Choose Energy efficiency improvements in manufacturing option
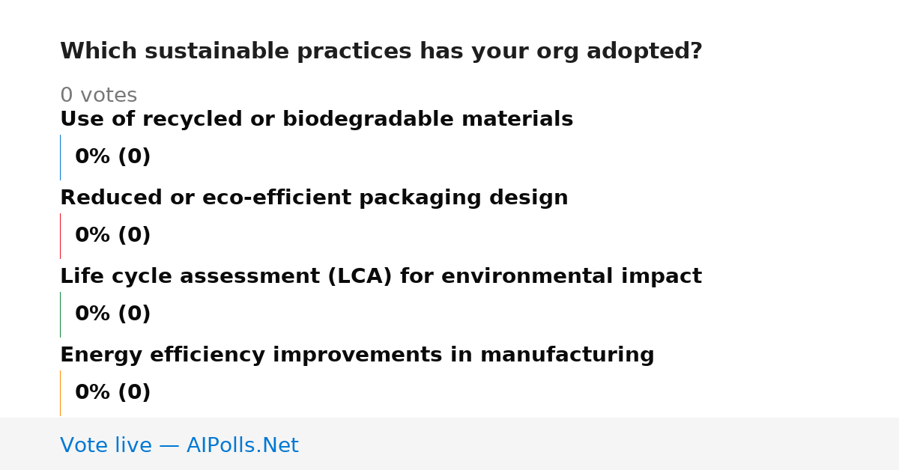The image size is (899, 470). (x=357, y=355)
